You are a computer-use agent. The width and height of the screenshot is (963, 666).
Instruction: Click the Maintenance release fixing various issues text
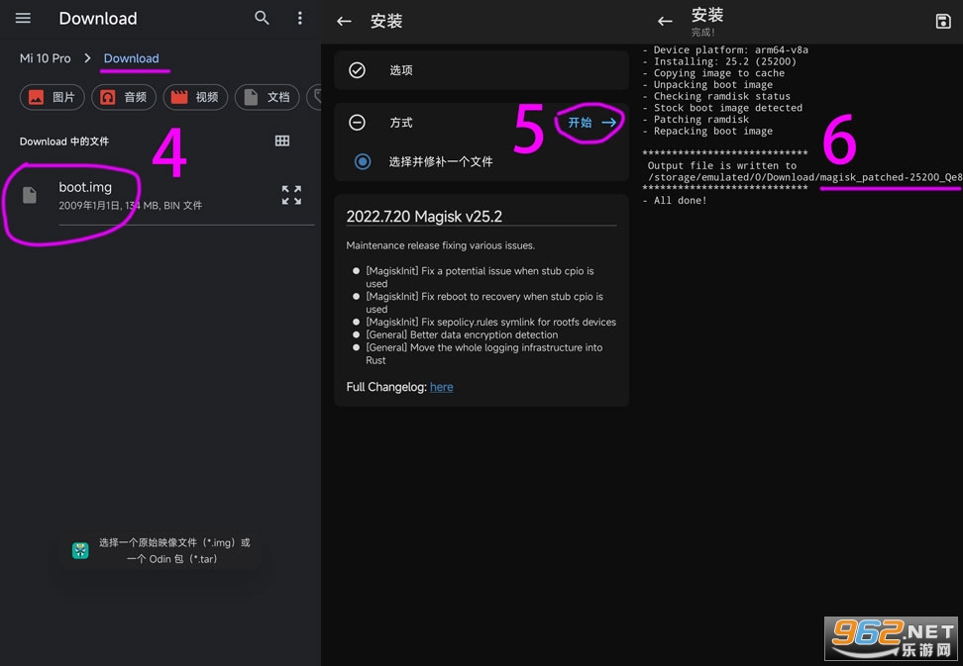tap(440, 245)
